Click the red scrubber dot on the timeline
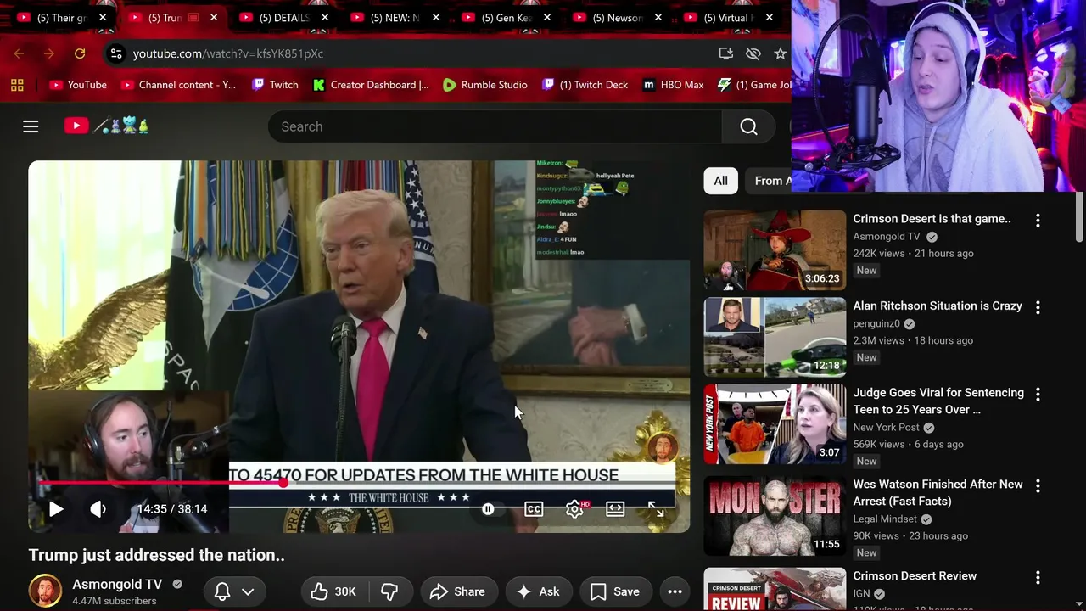 tap(283, 483)
